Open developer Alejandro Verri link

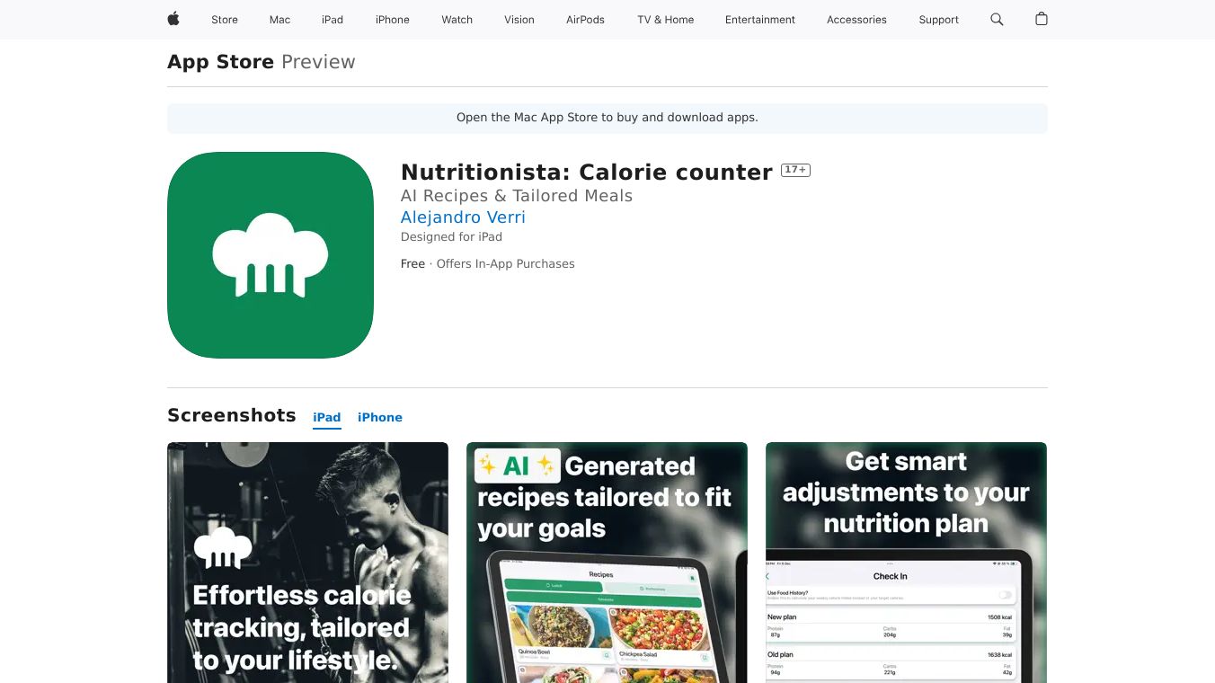[463, 217]
